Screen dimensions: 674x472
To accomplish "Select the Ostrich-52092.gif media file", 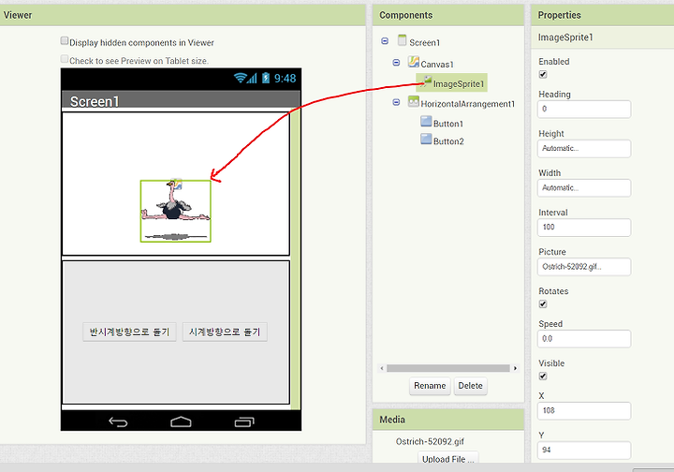I will 430,441.
